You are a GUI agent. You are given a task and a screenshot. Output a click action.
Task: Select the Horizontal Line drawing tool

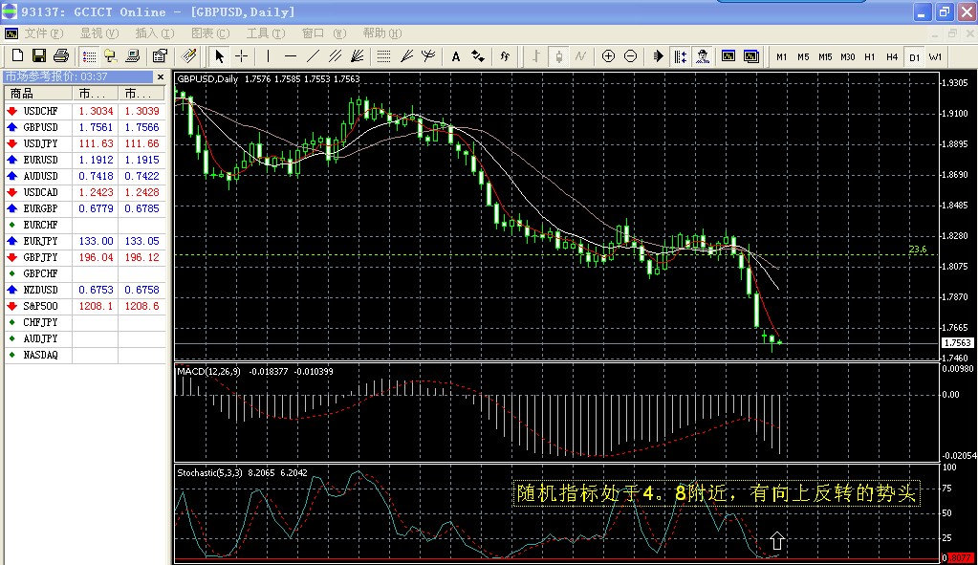[290, 56]
